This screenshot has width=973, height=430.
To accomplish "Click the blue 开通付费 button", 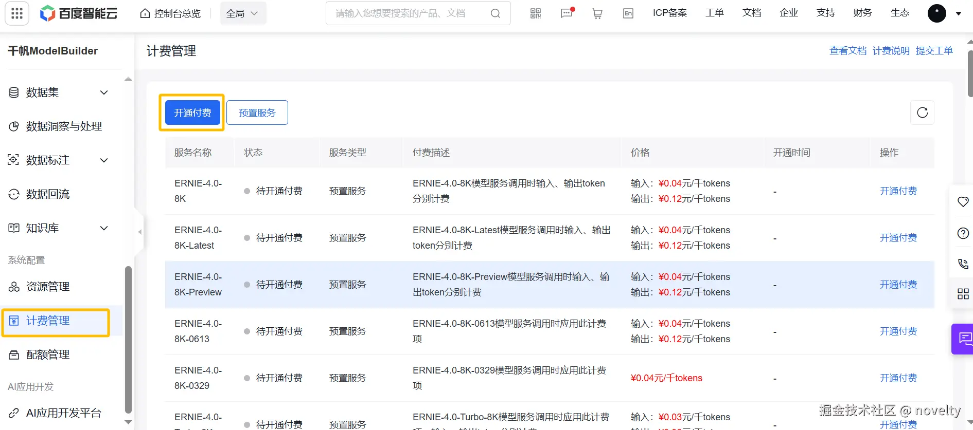I will tap(192, 113).
